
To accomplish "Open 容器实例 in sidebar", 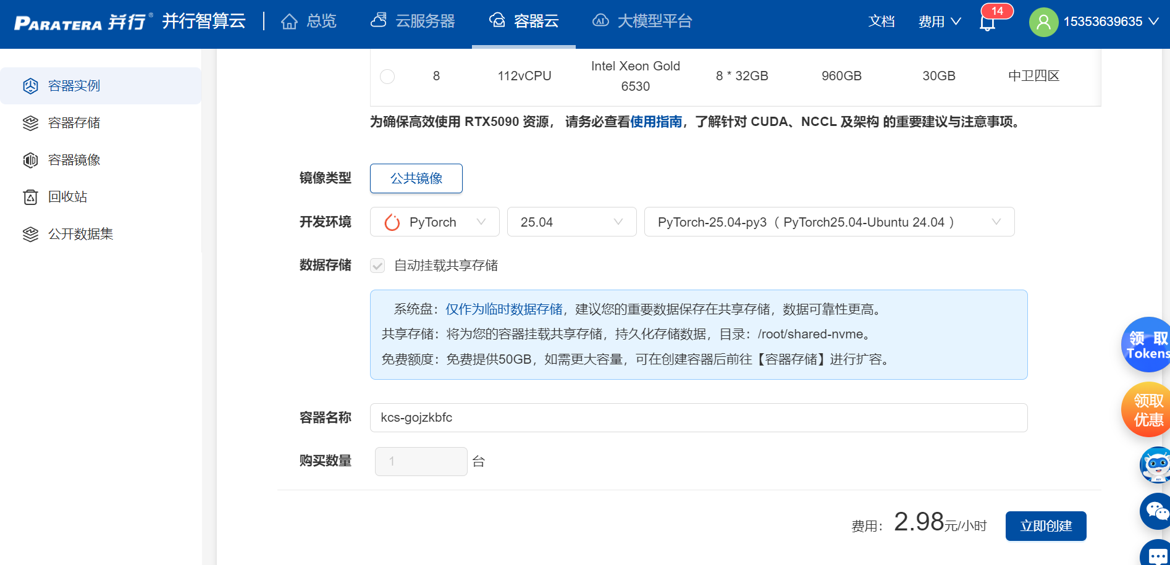I will click(101, 86).
